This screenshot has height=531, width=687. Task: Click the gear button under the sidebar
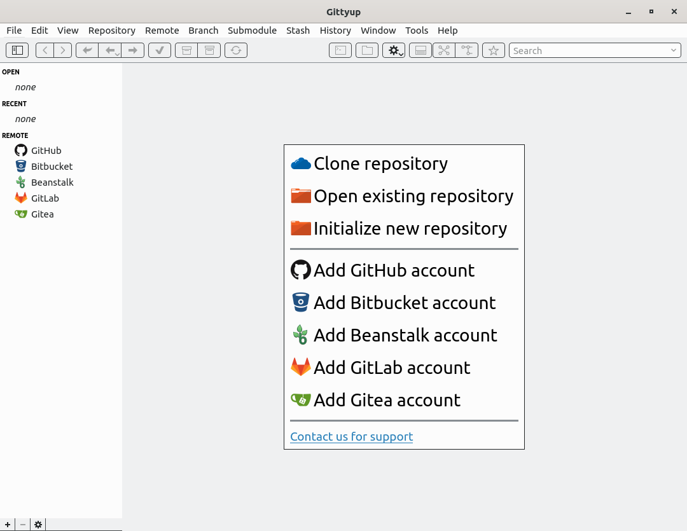(38, 525)
